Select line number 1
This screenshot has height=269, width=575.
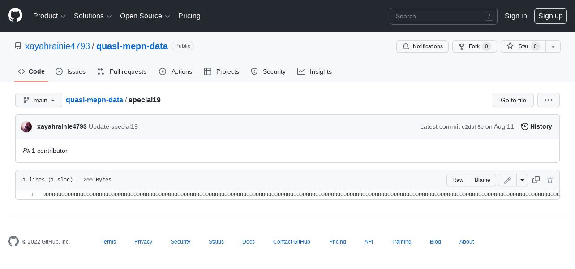click(32, 194)
